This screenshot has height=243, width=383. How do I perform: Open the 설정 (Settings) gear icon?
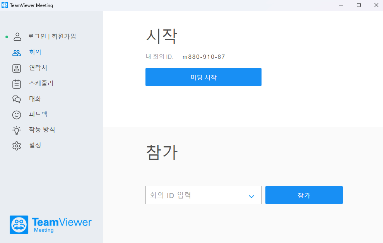point(17,145)
